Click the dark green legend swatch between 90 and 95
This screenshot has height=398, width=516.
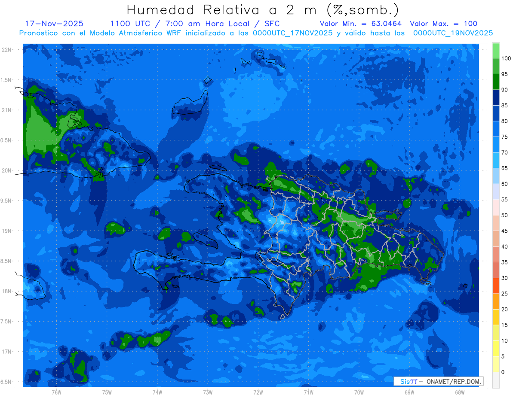[x=496, y=82]
